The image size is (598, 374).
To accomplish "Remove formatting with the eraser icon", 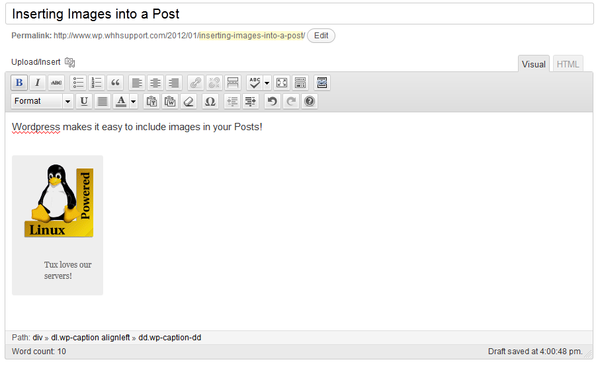I will pyautogui.click(x=189, y=101).
